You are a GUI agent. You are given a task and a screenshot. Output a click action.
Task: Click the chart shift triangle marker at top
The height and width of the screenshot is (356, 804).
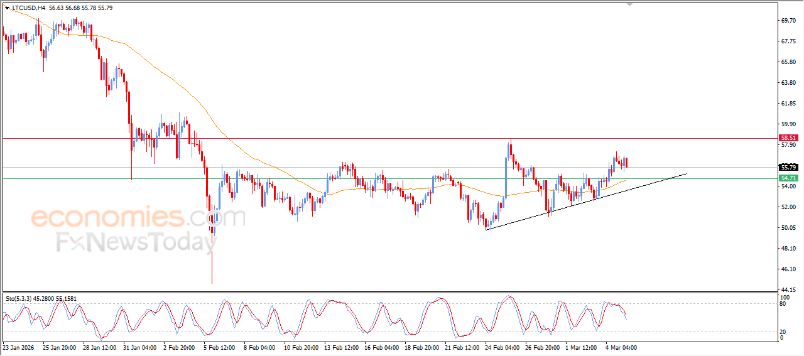click(x=630, y=5)
